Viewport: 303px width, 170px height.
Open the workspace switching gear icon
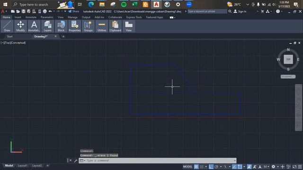(273, 167)
